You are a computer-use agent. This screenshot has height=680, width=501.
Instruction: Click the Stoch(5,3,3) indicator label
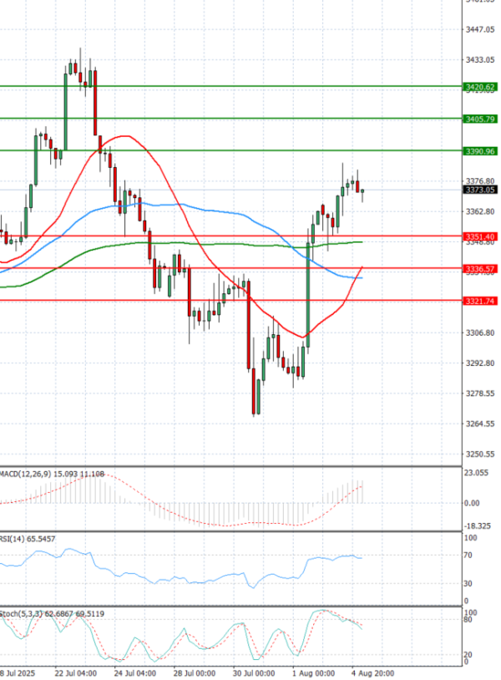pyautogui.click(x=52, y=614)
